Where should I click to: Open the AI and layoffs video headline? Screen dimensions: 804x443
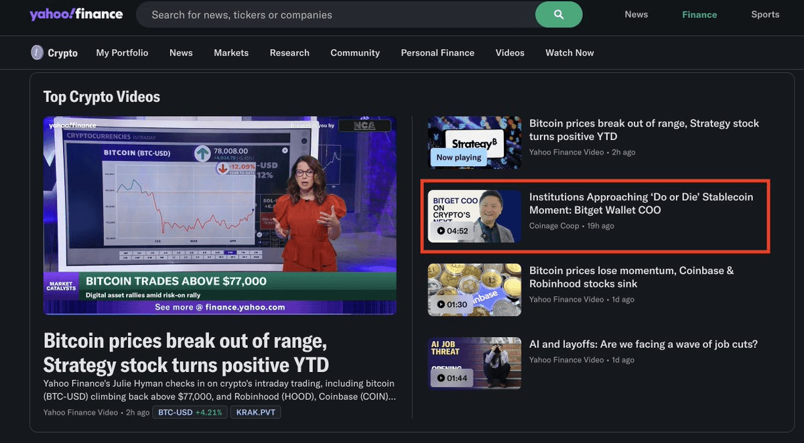[643, 344]
